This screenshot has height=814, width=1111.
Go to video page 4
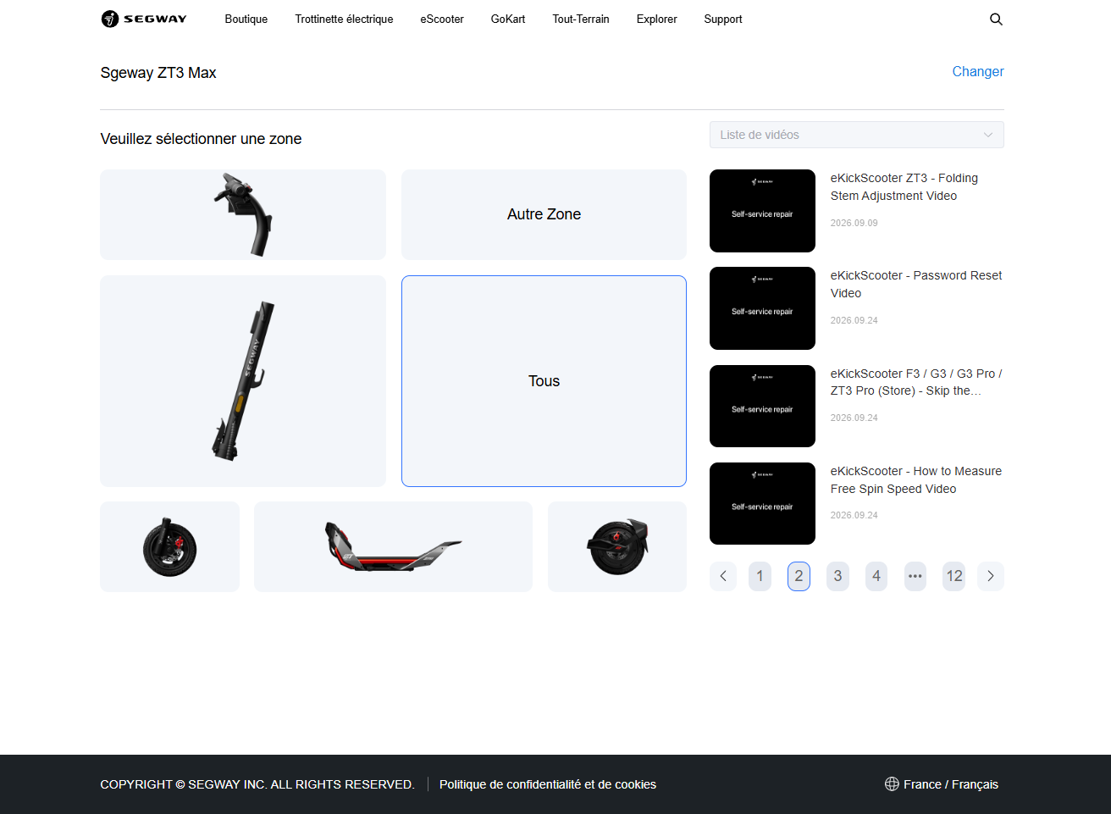(x=876, y=576)
